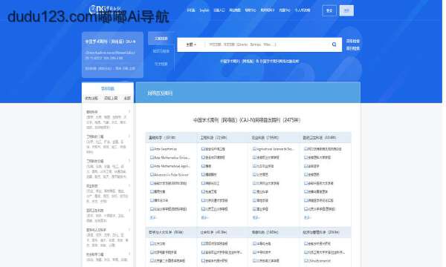Click book icon beside China Economist

click(306, 260)
